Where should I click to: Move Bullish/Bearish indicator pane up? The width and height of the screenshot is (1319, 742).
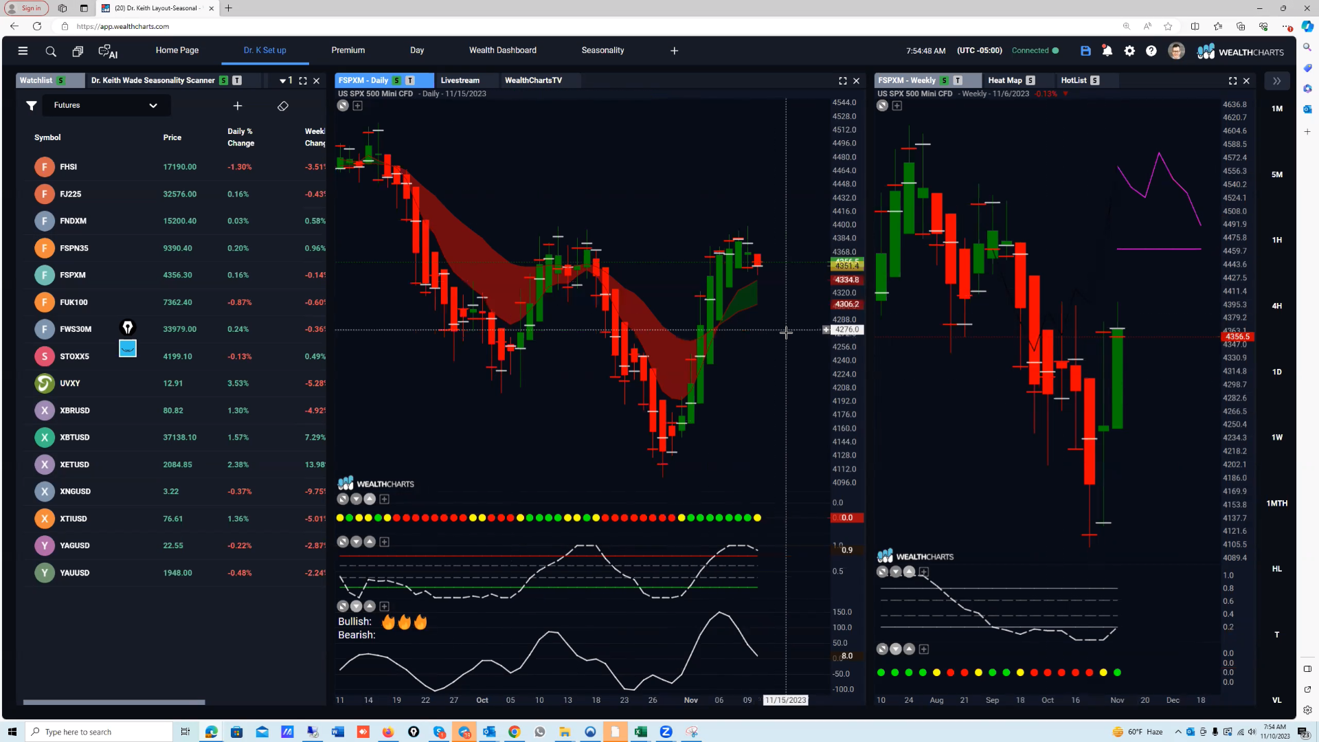tap(370, 606)
